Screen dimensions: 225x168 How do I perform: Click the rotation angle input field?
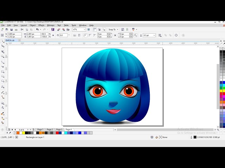point(63,35)
